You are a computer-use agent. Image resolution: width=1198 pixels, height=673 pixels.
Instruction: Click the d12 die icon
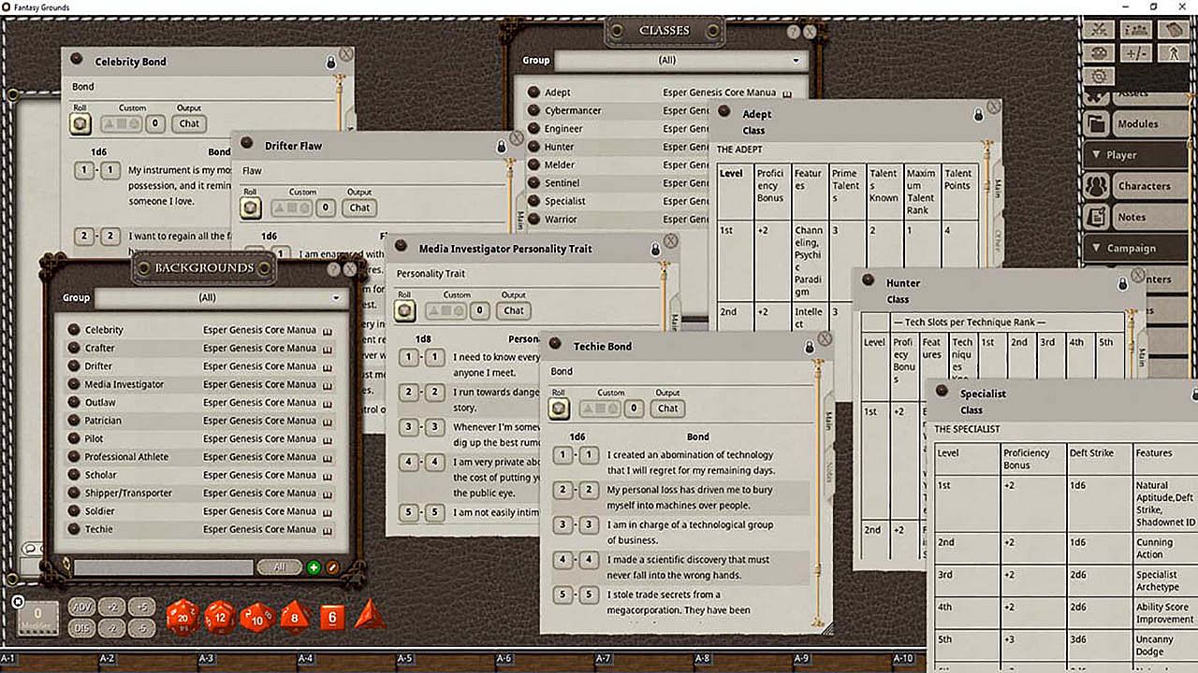(220, 617)
